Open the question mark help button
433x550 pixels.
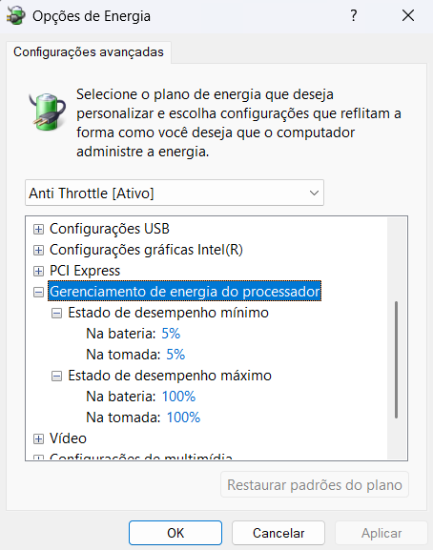tap(354, 15)
